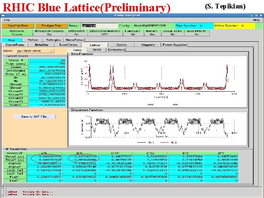Click the OptiCalcTest button
The image size is (264, 198).
pos(18,26)
